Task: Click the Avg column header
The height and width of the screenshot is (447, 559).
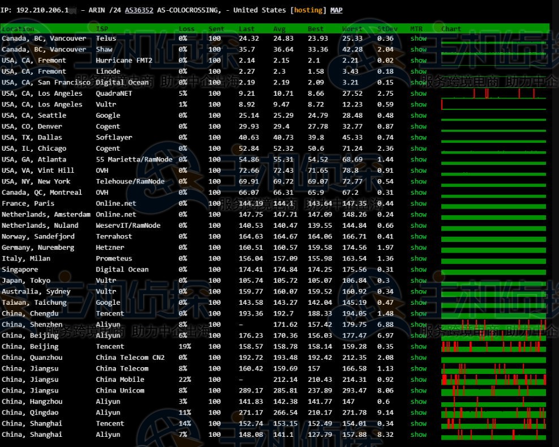Action: (279, 29)
